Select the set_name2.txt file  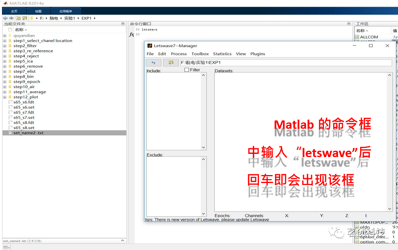click(27, 133)
